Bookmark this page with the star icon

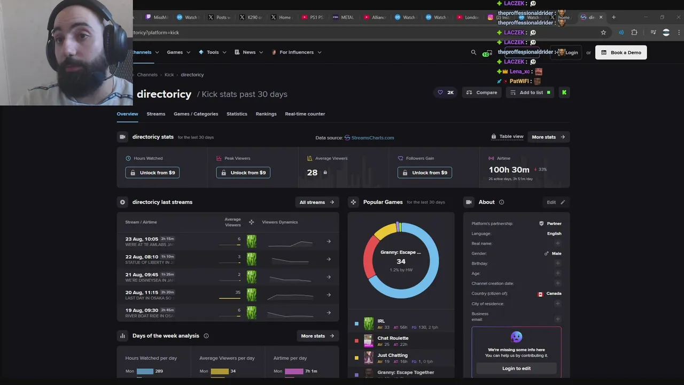point(603,33)
